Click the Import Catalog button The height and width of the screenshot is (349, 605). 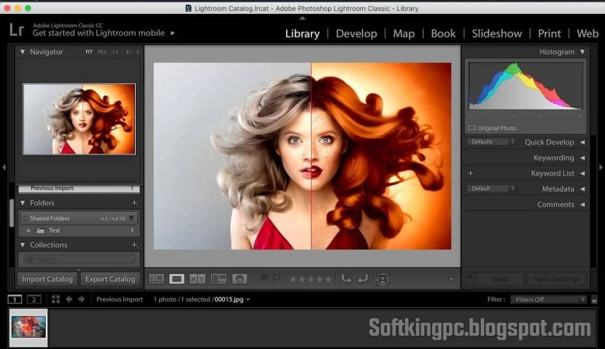point(47,279)
